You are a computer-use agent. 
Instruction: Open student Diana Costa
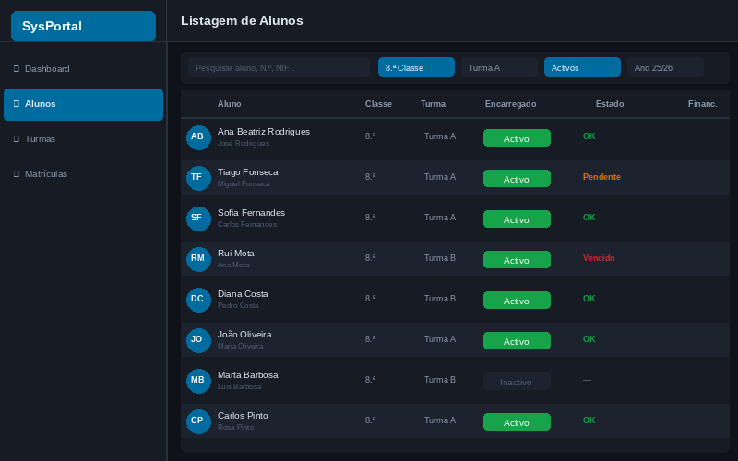click(x=243, y=294)
